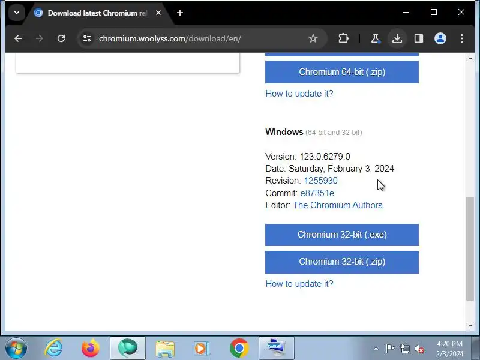
Task: Switch to the Chromium taskbar window
Action: 127,349
